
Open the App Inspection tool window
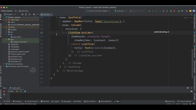[105, 101]
